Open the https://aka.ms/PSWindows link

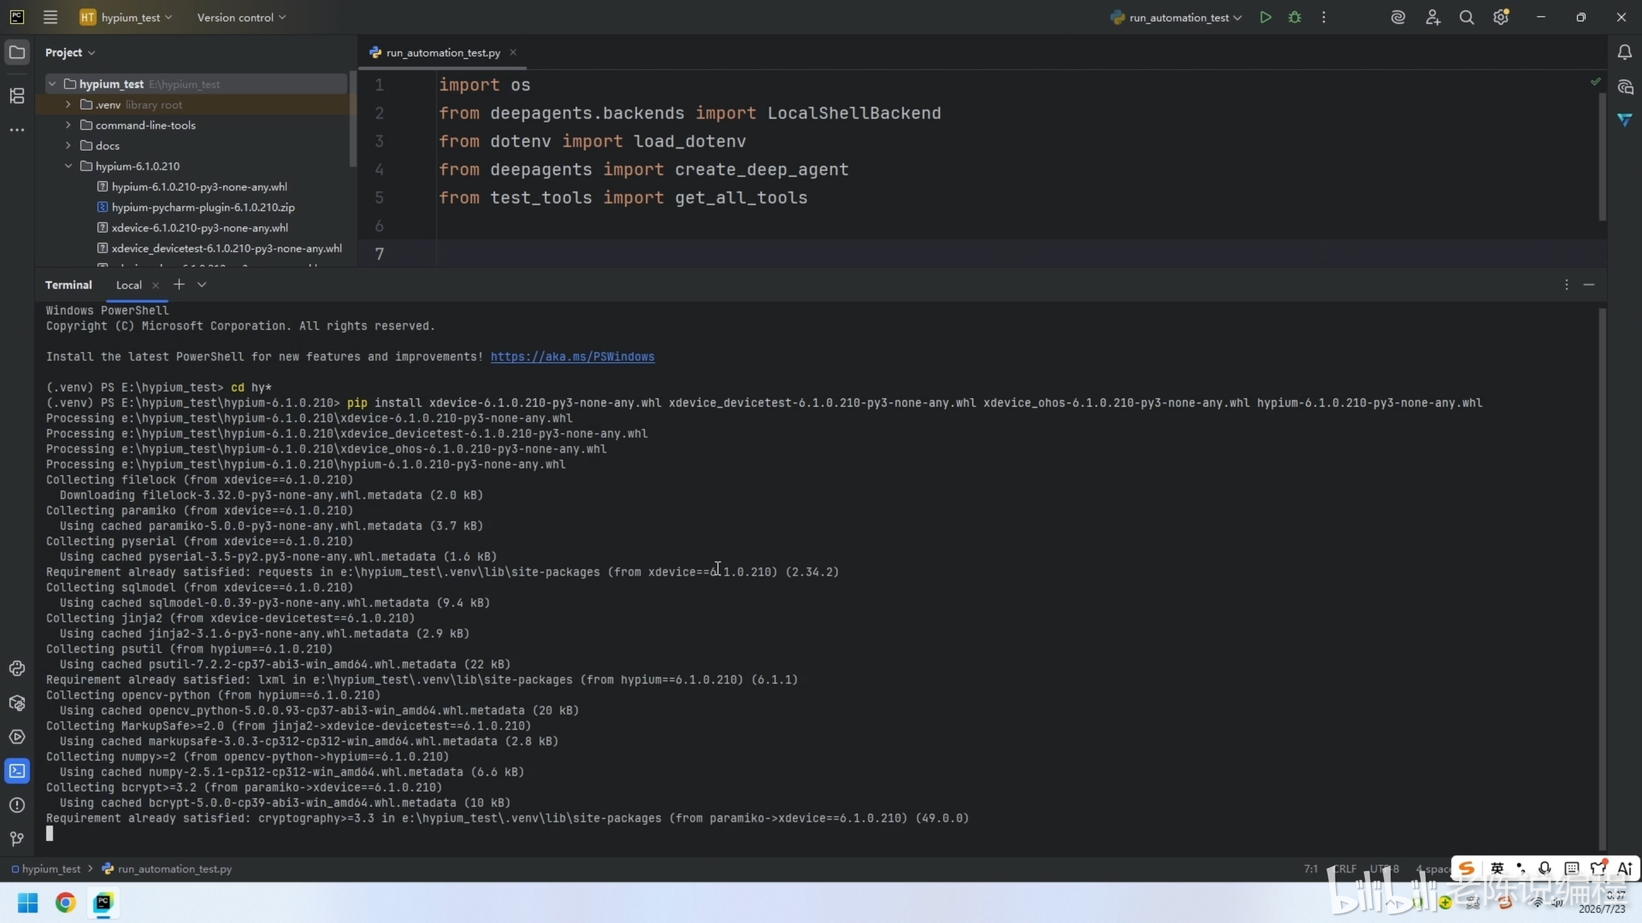pyautogui.click(x=573, y=357)
